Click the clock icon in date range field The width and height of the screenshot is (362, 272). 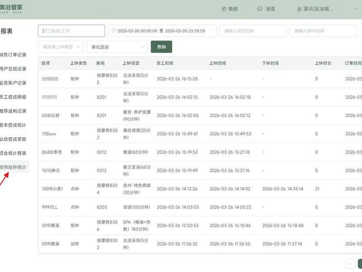coord(114,30)
